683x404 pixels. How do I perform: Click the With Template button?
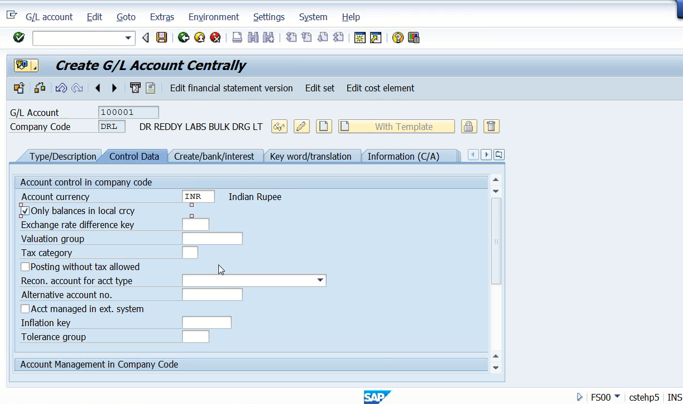click(x=396, y=127)
